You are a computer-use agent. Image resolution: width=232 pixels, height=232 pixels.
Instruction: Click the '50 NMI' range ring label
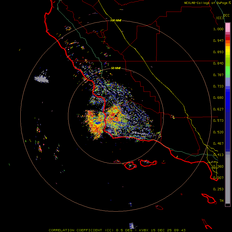[x=116, y=68]
